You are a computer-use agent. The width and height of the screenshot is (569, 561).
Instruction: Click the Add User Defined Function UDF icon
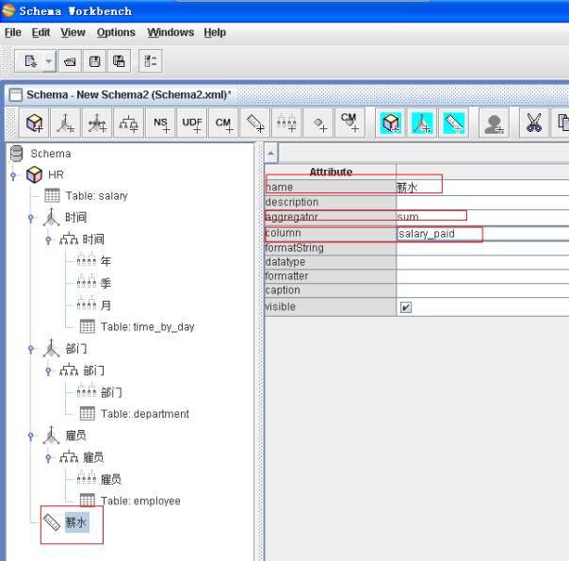[192, 123]
